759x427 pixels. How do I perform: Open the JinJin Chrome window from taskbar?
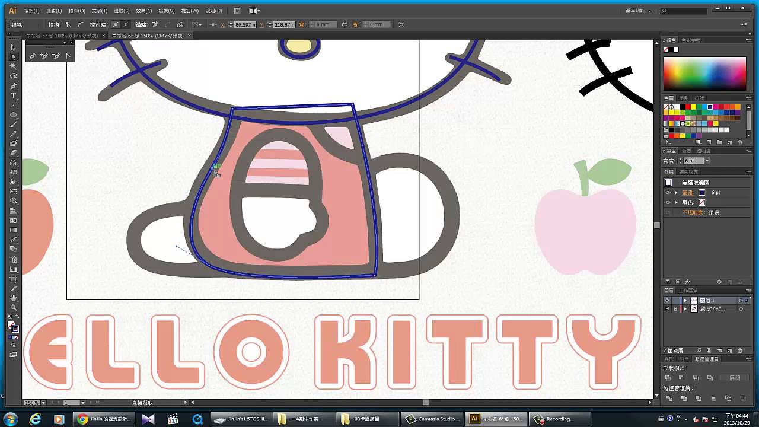tap(104, 419)
